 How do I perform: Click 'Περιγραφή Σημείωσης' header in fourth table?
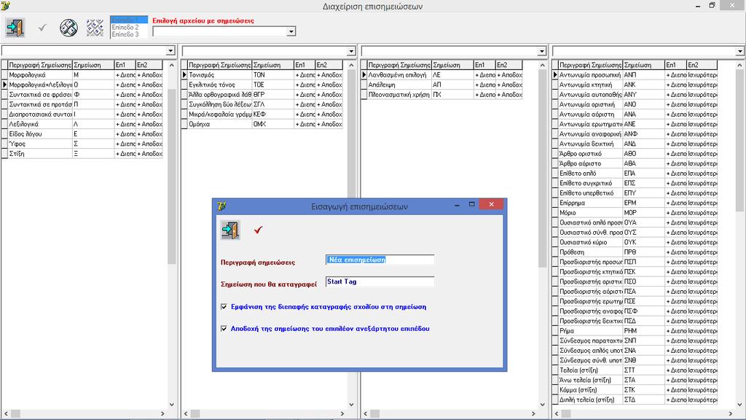pyautogui.click(x=590, y=65)
